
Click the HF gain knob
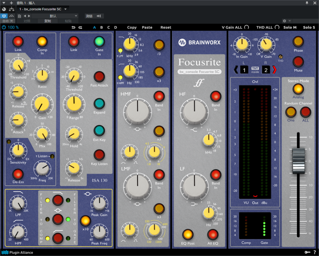tap(194, 111)
